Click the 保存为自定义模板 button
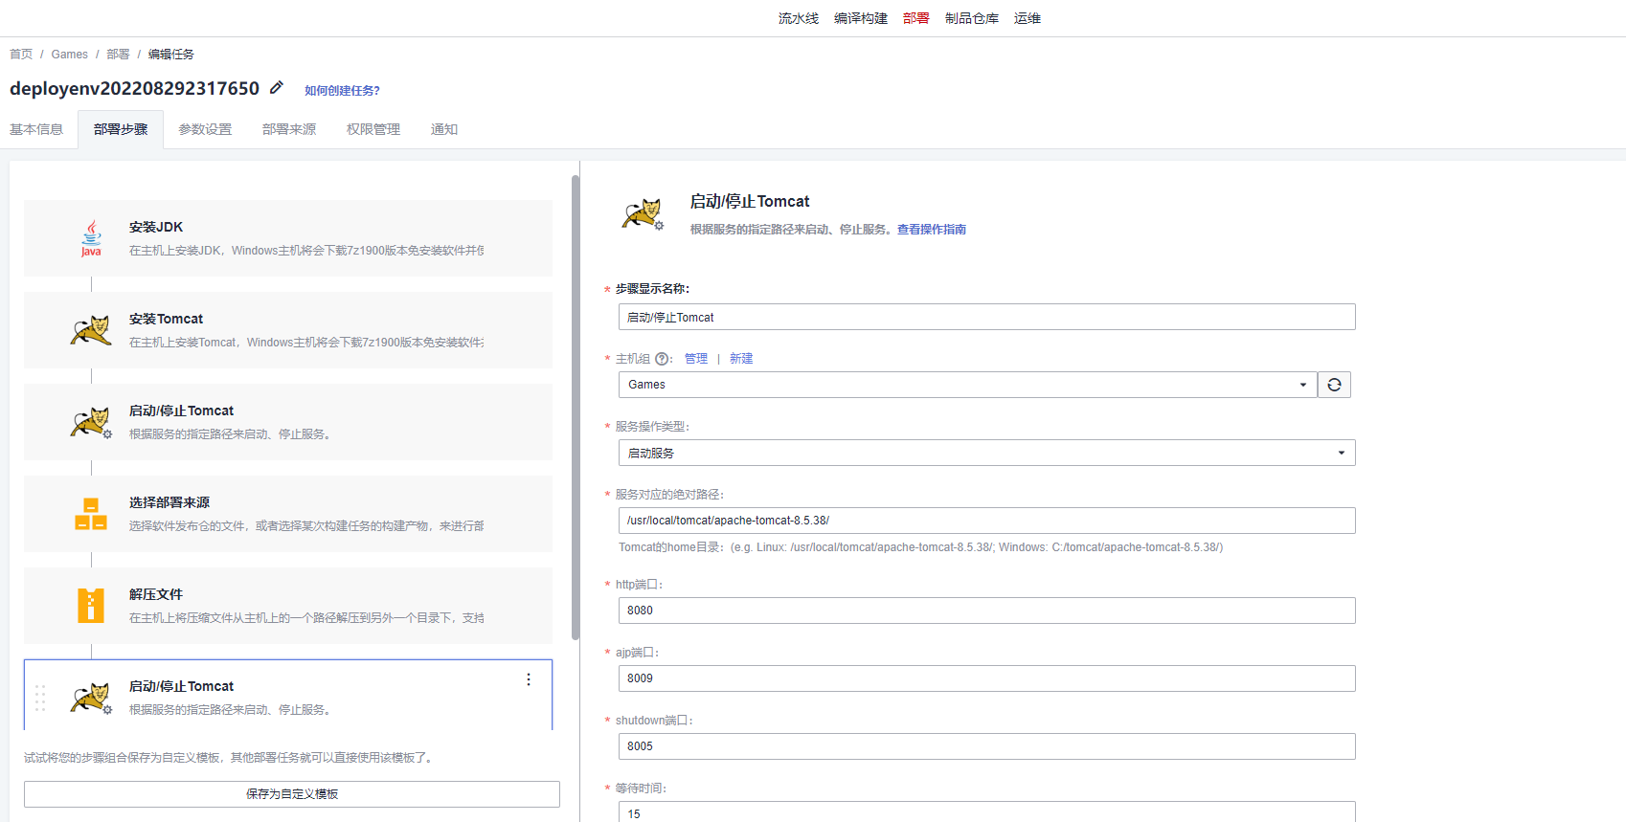Image resolution: width=1626 pixels, height=822 pixels. pos(292,794)
